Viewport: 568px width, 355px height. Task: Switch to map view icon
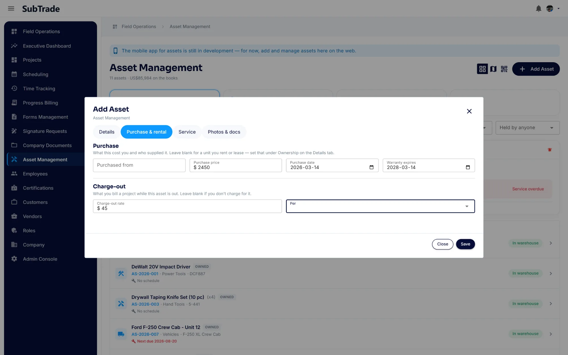coord(493,69)
